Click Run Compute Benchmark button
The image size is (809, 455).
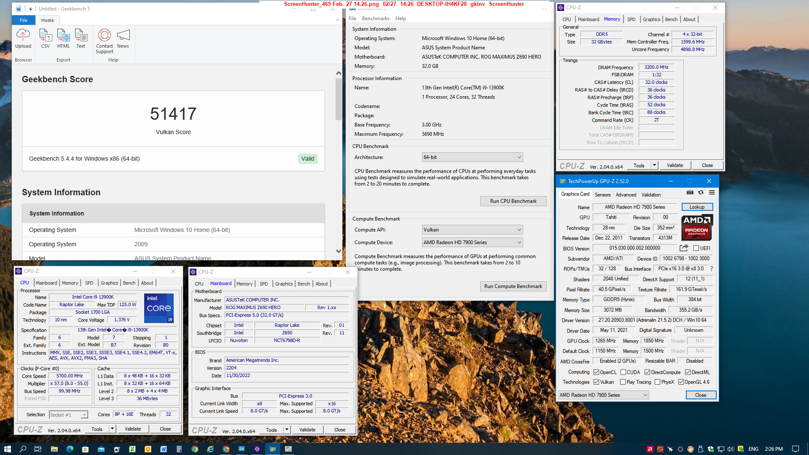click(513, 286)
